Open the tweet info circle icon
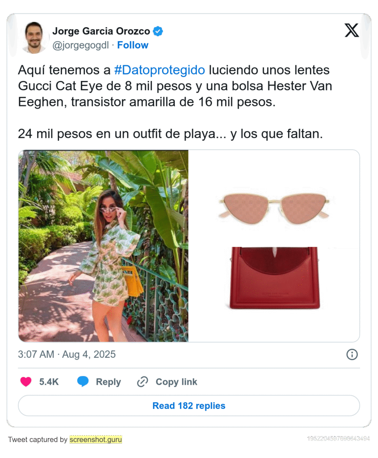The height and width of the screenshot is (458, 378). pos(352,355)
